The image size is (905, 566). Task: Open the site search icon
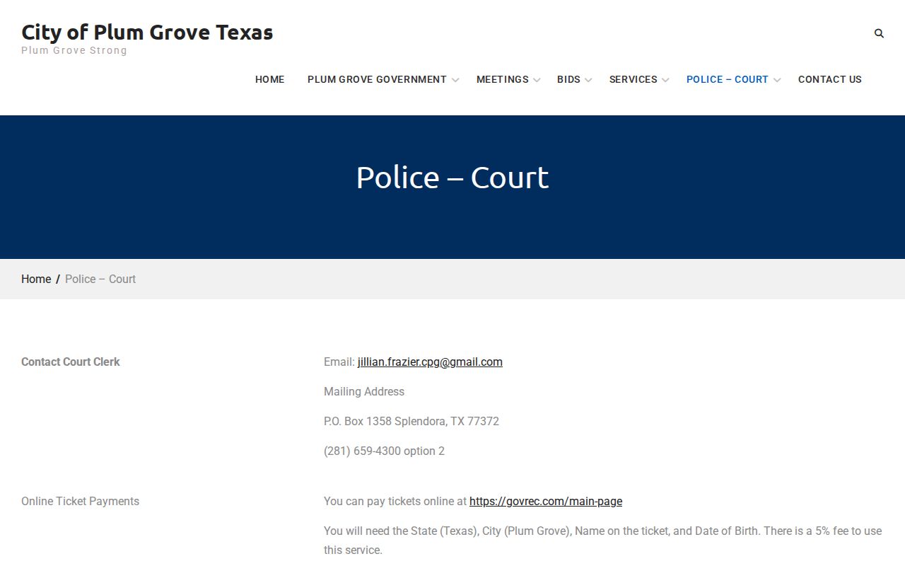tap(879, 33)
